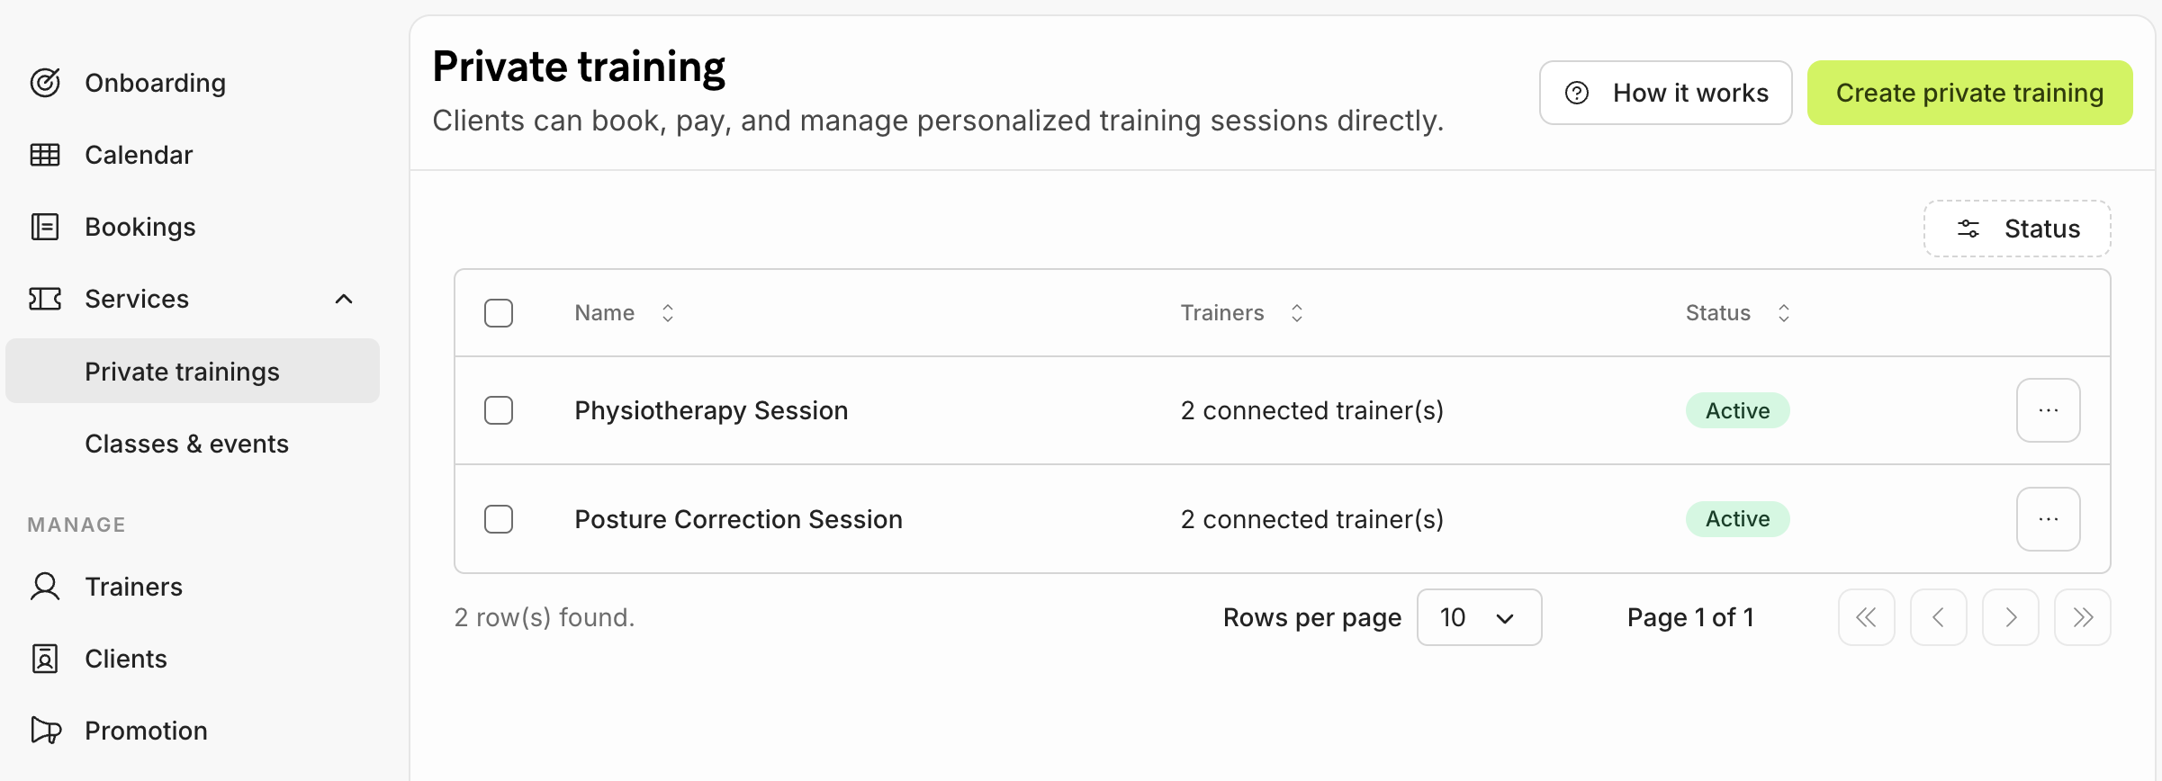Jump to the last page button
Image resolution: width=2162 pixels, height=781 pixels.
(2082, 617)
